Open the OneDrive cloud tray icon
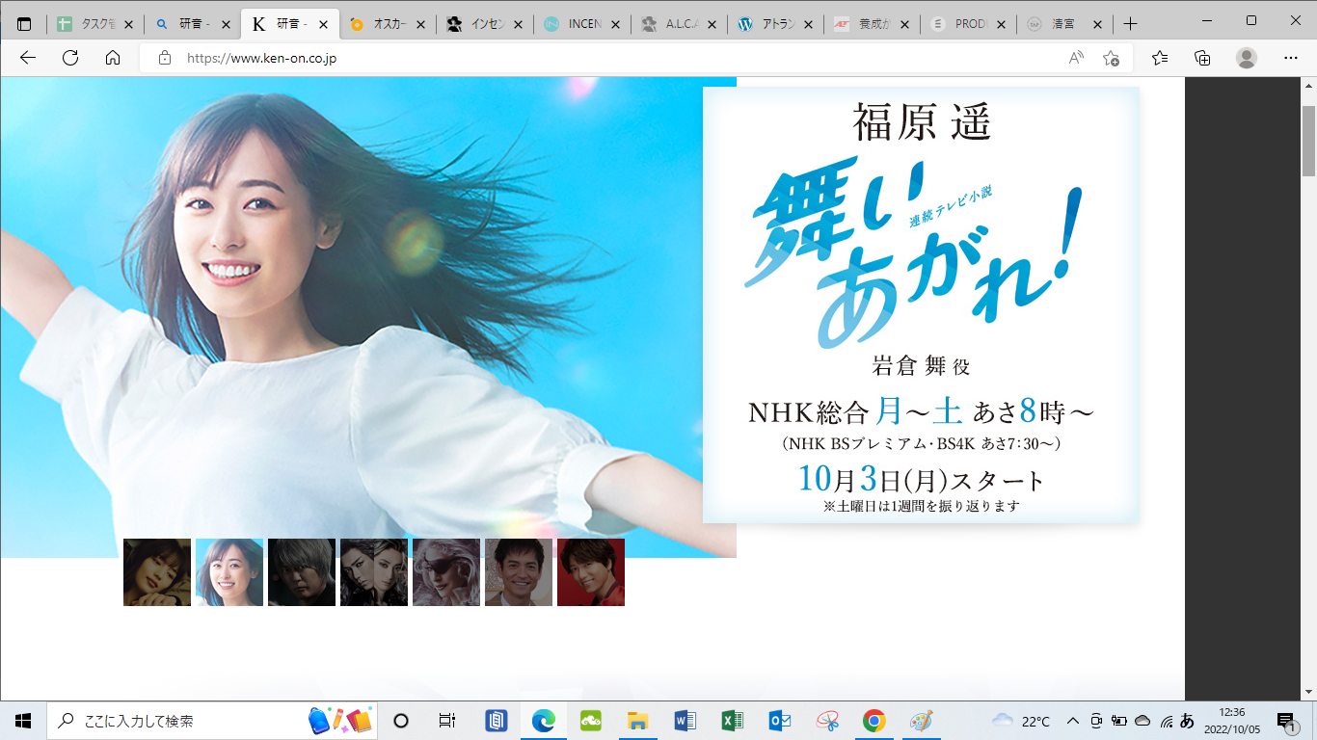The image size is (1317, 740). [1142, 721]
